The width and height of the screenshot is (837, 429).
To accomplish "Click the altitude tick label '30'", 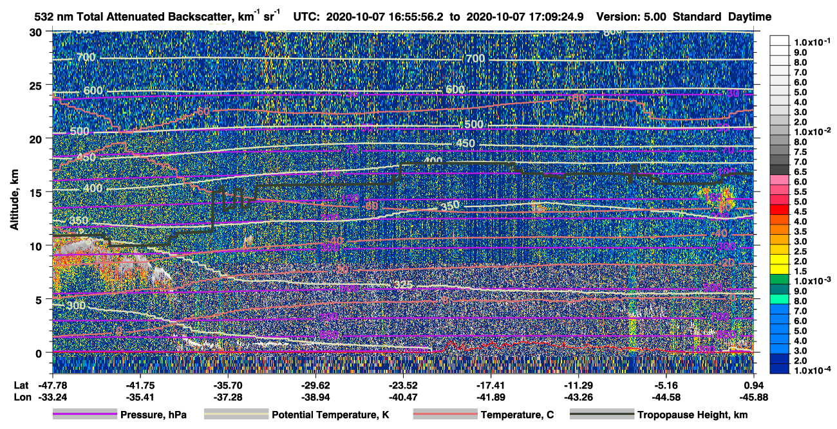I will point(37,32).
